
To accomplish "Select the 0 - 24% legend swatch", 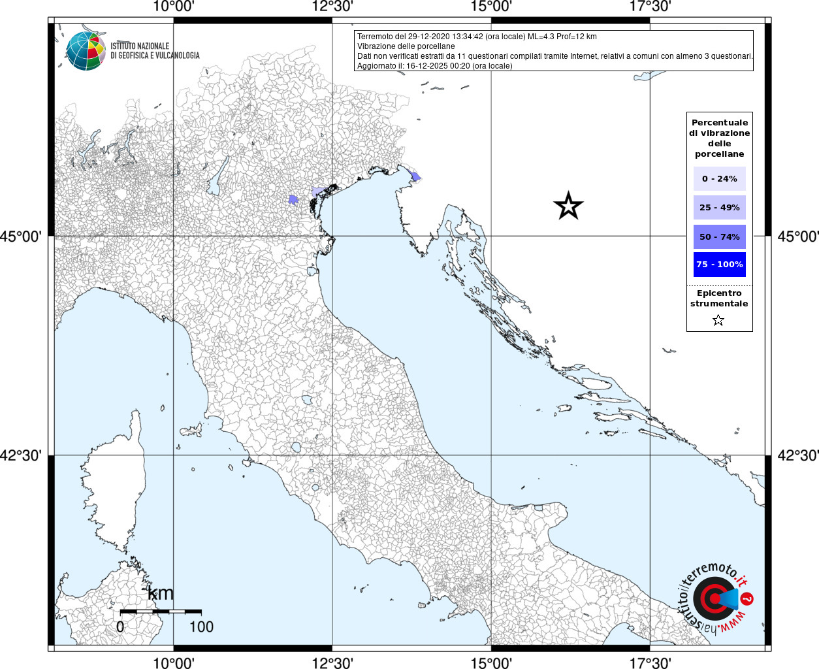I will (x=719, y=178).
